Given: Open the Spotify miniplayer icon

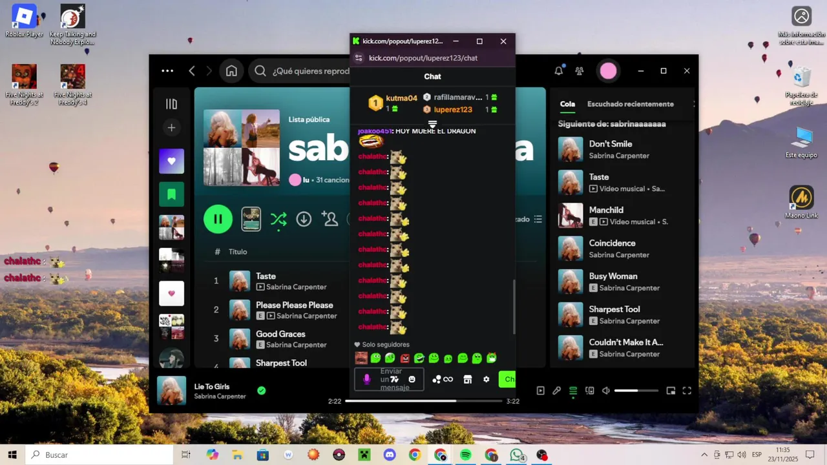Looking at the screenshot, I should tap(671, 391).
